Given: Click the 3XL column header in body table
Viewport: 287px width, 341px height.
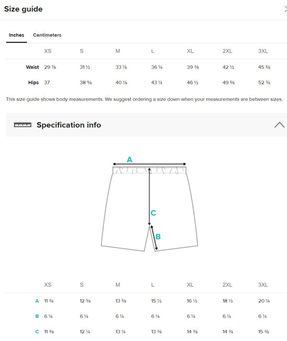Looking at the screenshot, I should point(263,51).
